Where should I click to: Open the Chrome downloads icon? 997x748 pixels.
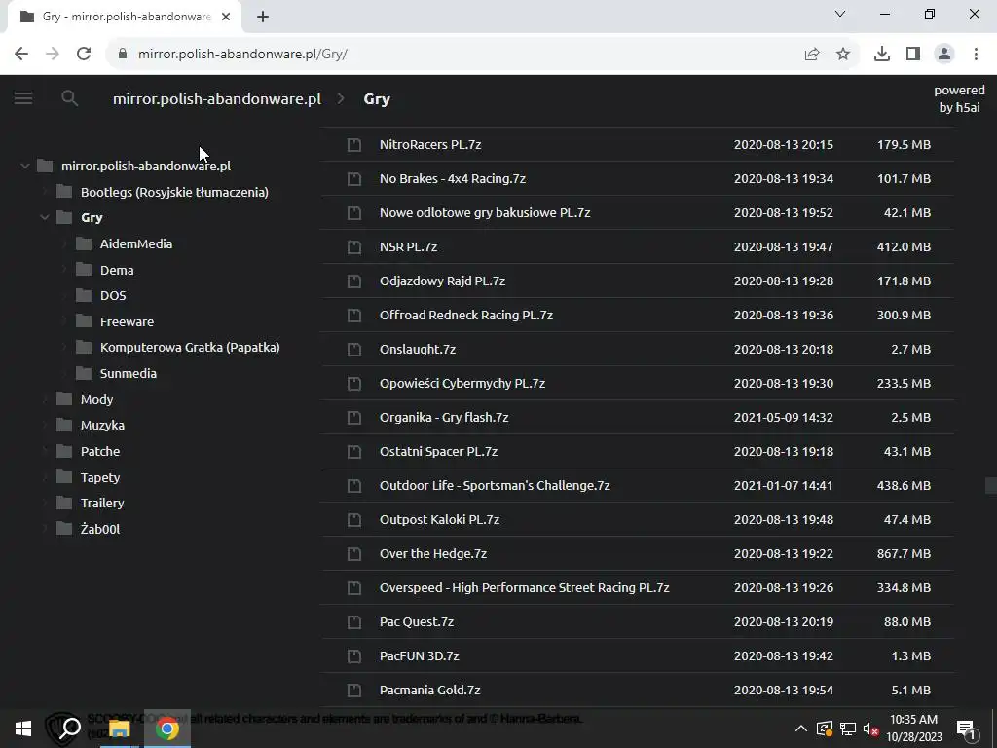882,55
